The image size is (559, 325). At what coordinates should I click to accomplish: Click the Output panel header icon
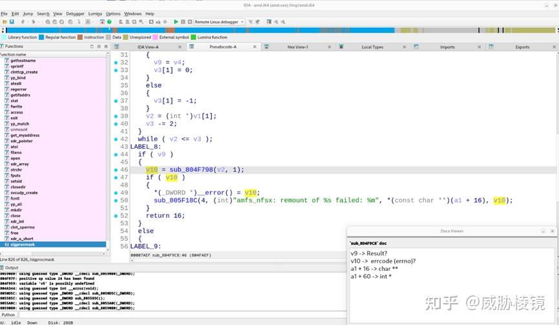(2, 268)
